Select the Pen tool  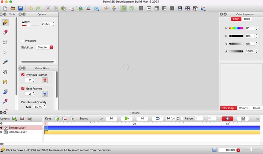click(x=5, y=62)
